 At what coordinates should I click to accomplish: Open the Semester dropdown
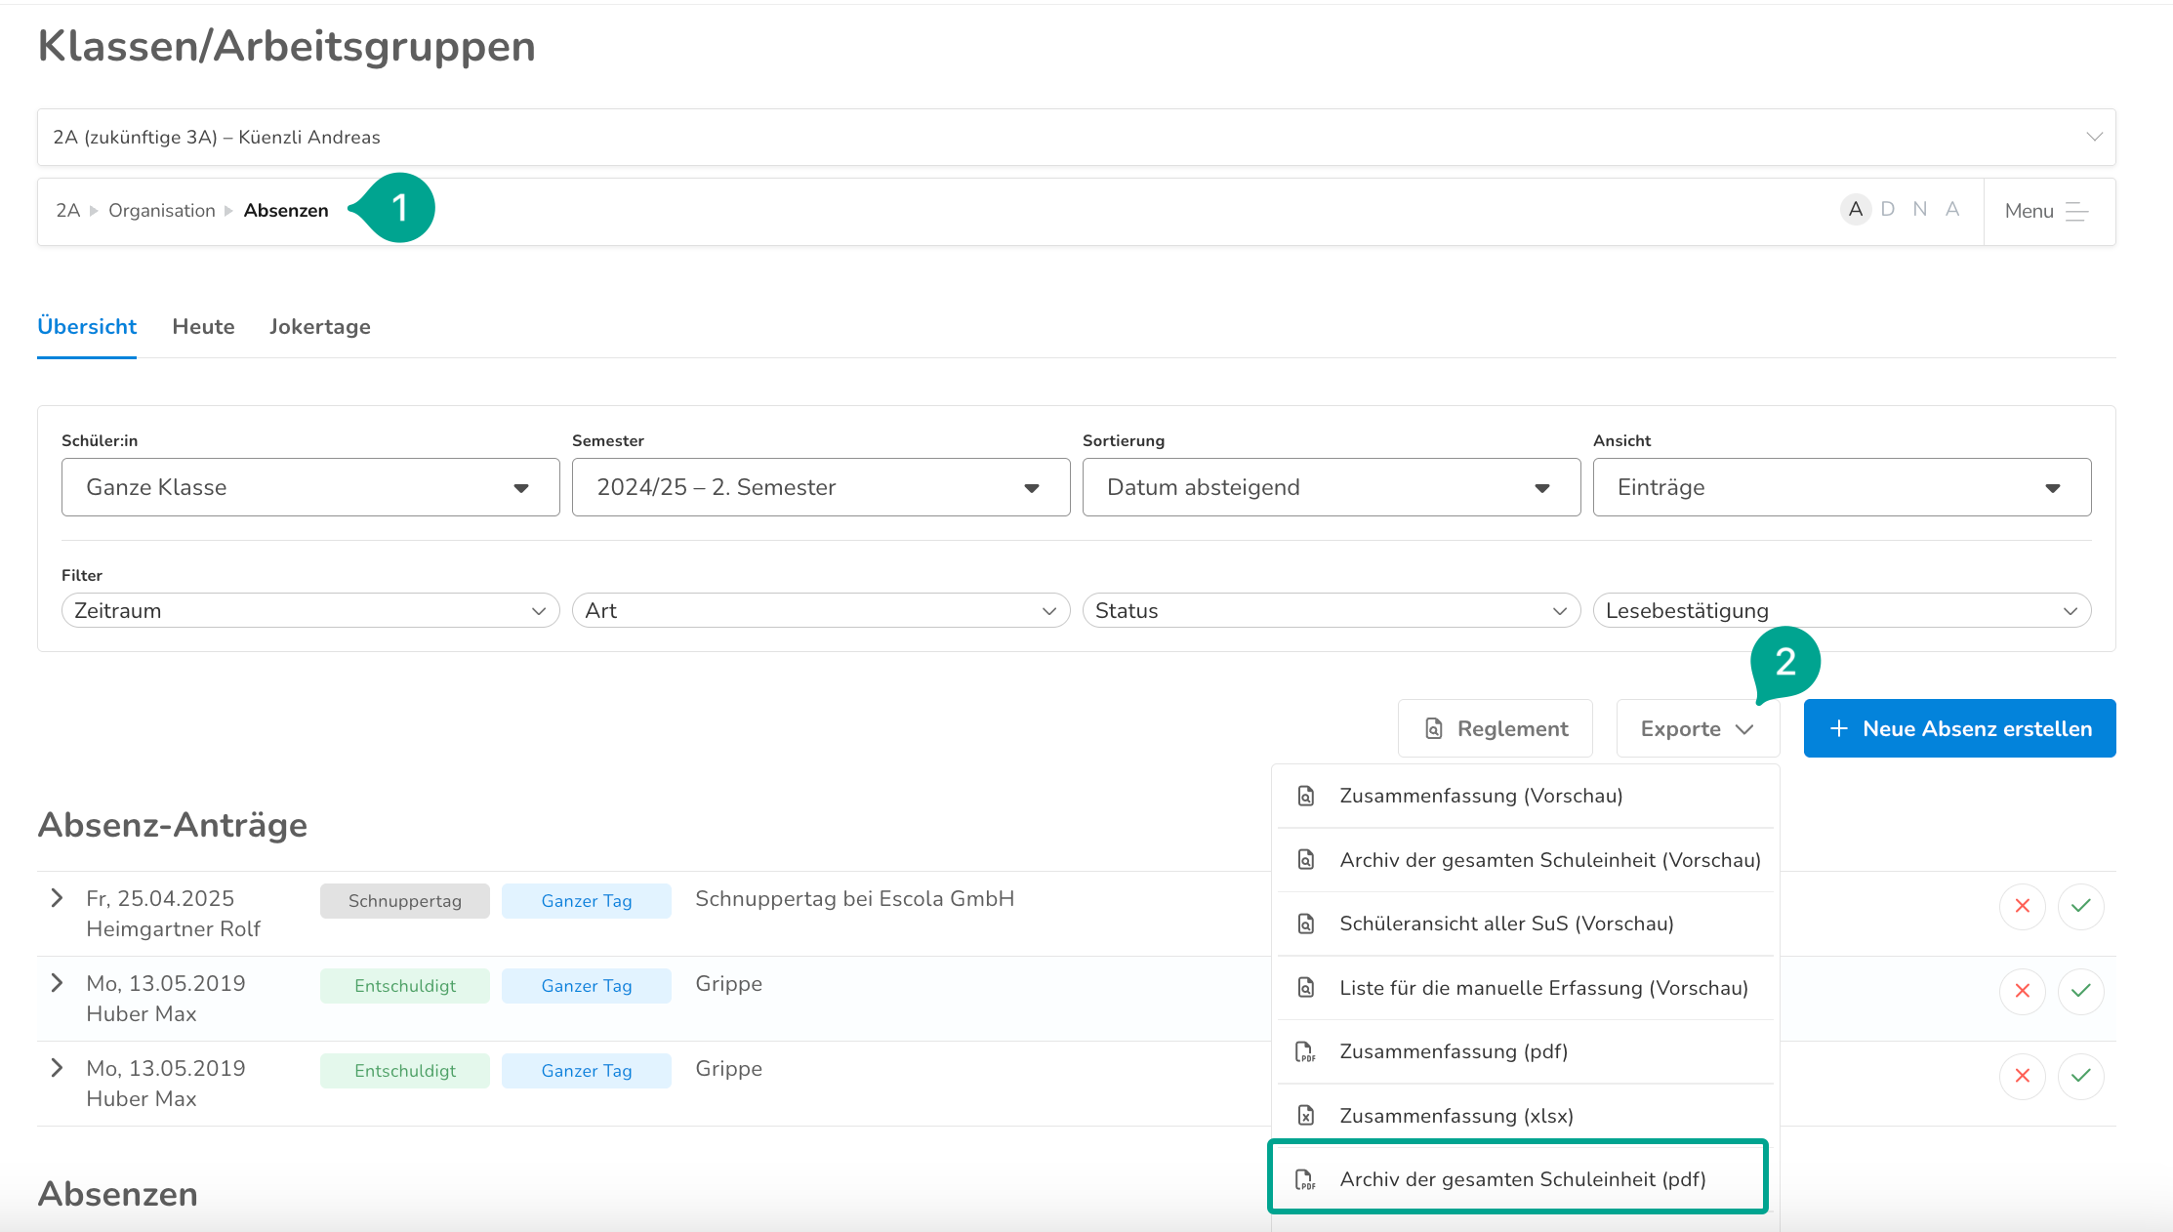[820, 487]
